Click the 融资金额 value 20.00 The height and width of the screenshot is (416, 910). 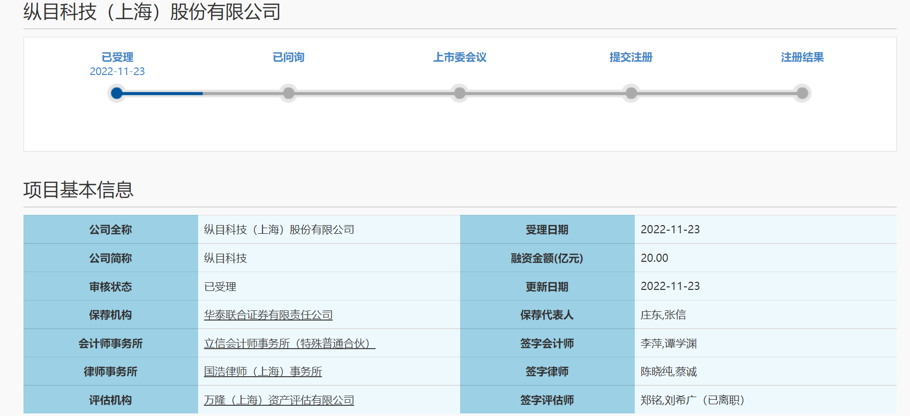coord(654,258)
